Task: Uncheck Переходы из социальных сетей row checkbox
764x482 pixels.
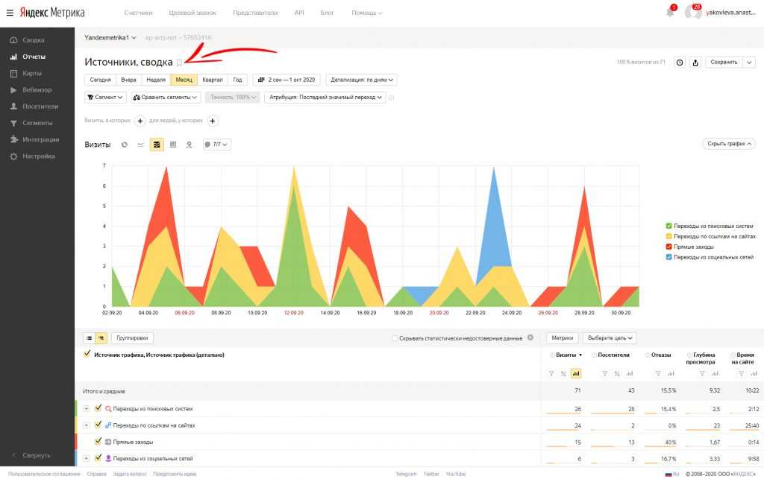Action: [x=98, y=457]
